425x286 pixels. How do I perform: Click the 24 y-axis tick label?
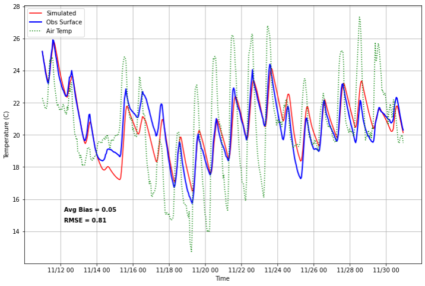click(x=17, y=71)
